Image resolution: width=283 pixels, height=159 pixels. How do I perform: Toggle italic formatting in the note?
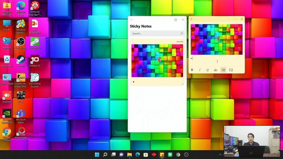(200, 70)
